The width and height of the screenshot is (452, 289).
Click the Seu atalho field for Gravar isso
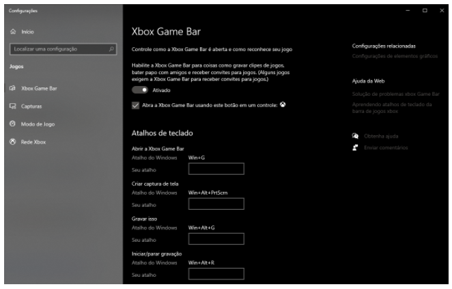coord(216,239)
